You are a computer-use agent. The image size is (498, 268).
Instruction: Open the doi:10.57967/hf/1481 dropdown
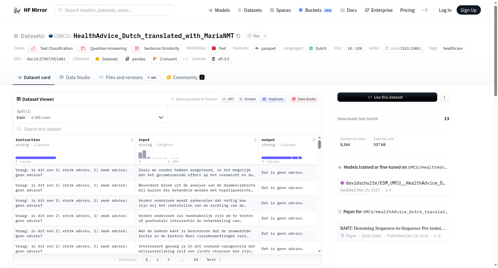(46, 59)
